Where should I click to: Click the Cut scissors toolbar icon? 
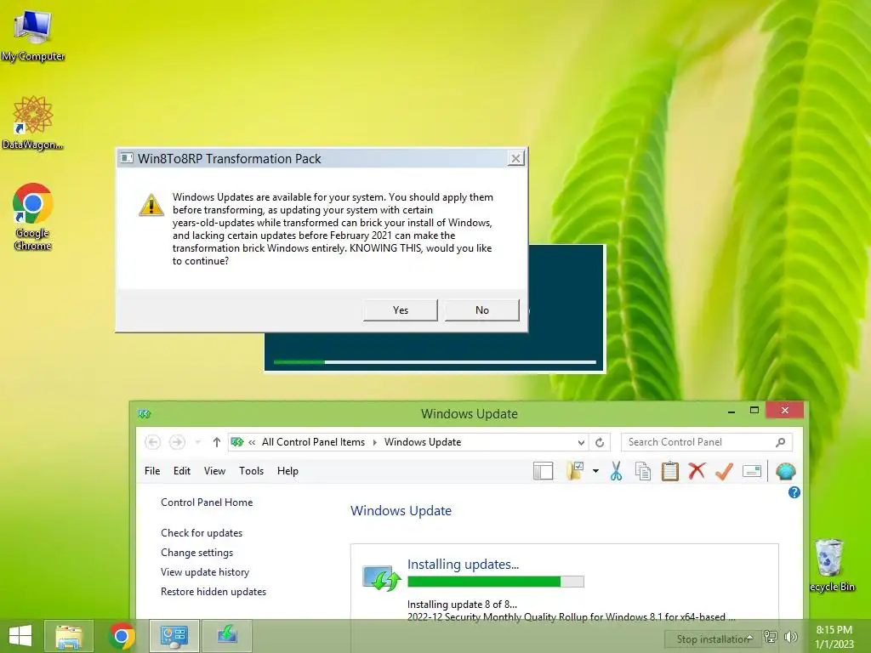(x=616, y=471)
